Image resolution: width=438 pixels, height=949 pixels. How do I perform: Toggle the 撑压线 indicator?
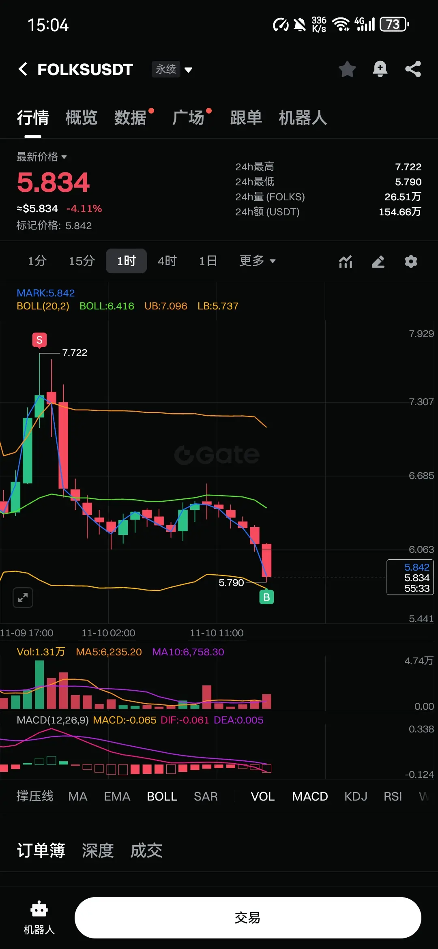tap(35, 796)
